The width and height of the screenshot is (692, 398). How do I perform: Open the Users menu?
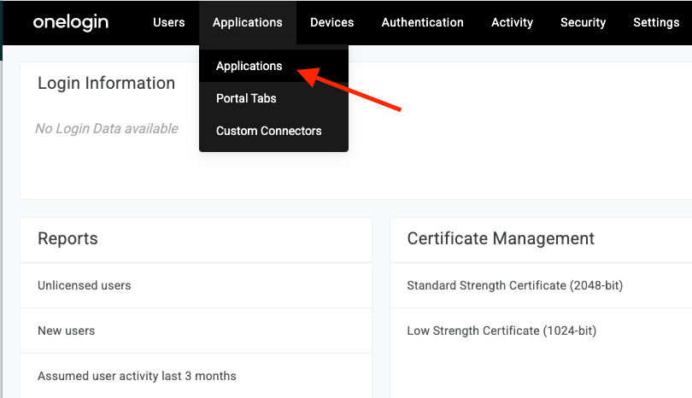[168, 22]
